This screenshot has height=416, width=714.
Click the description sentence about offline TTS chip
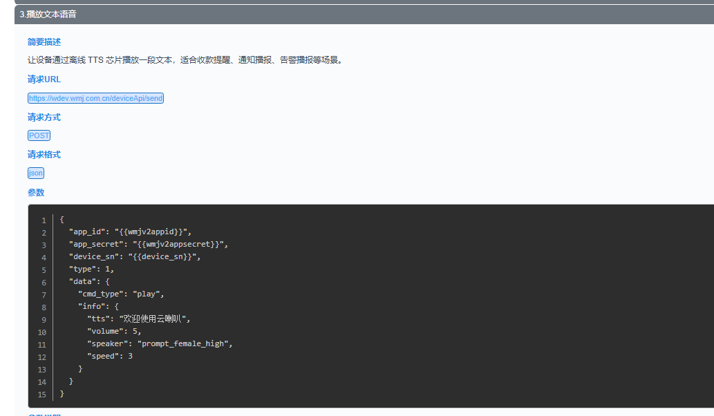(185, 60)
